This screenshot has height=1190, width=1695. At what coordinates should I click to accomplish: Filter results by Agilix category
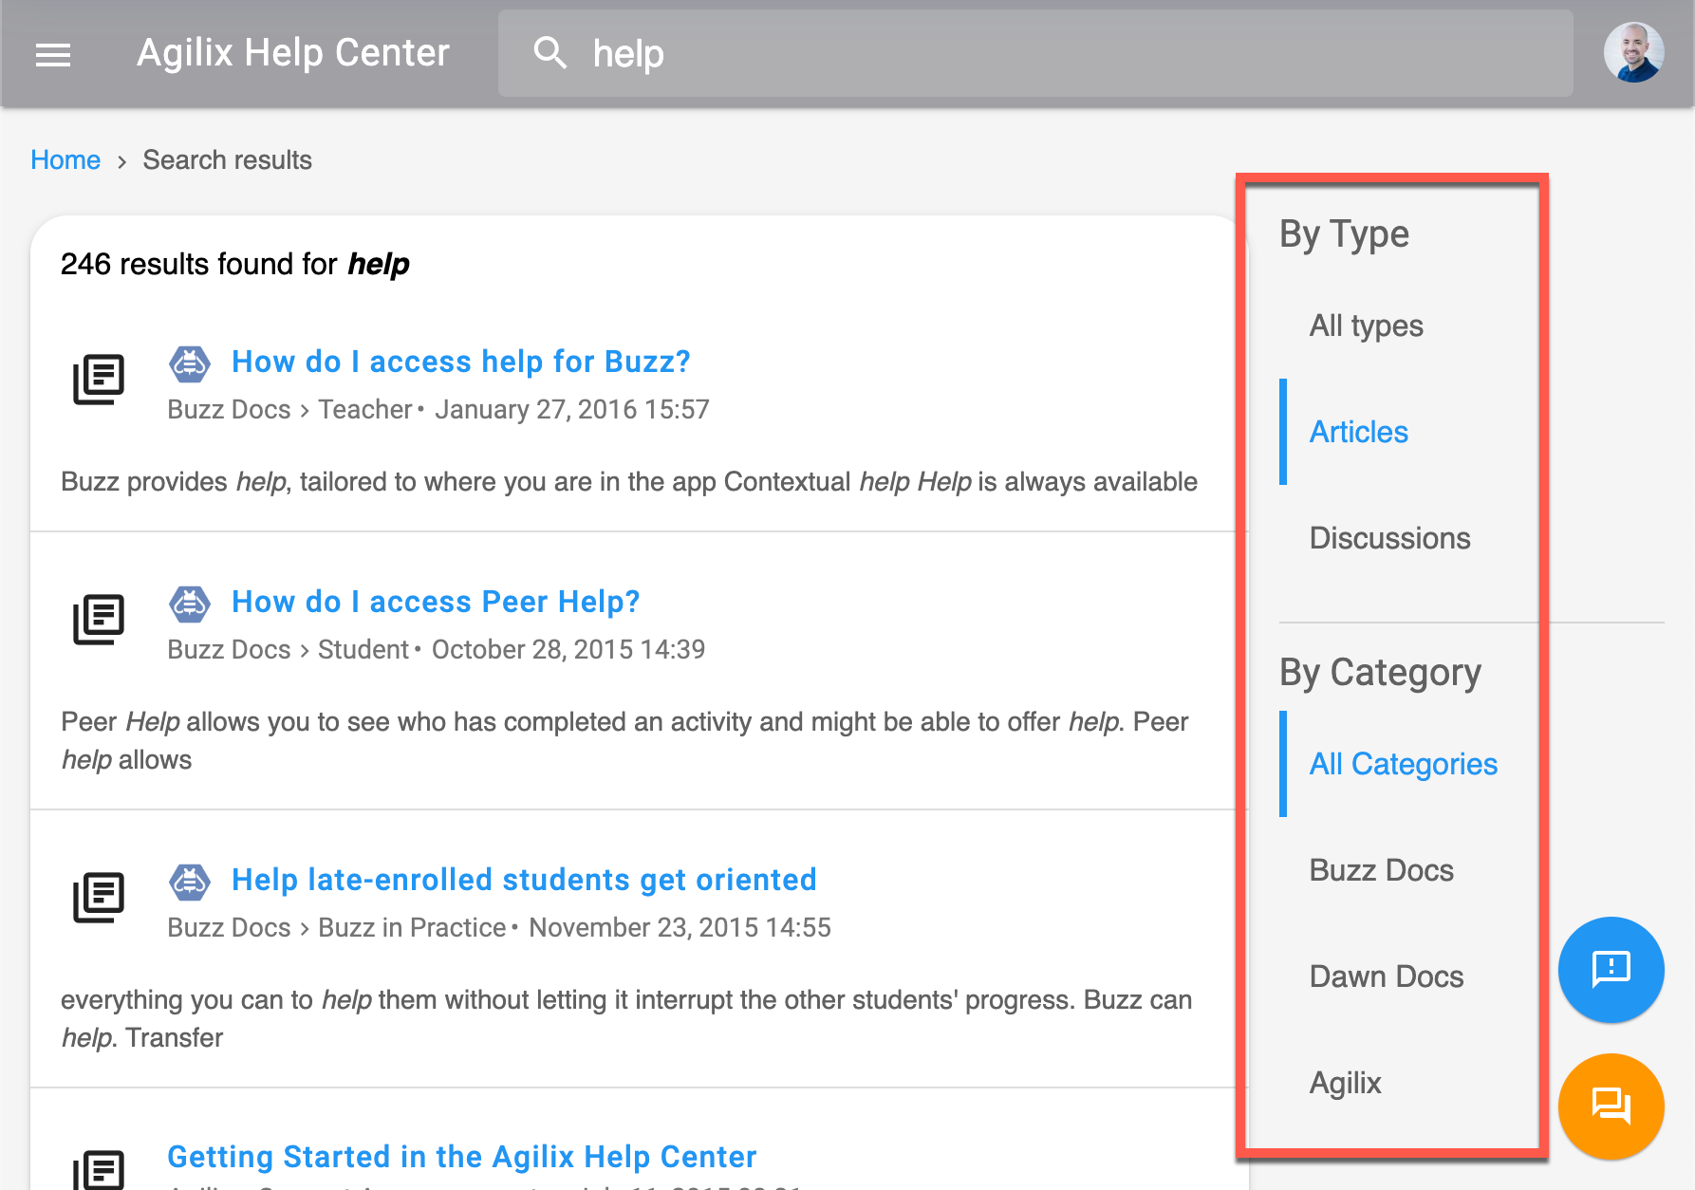1345,1083
